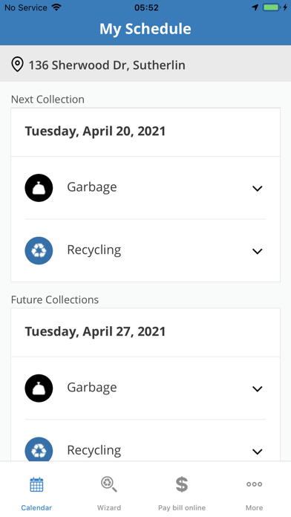291x517 pixels.
Task: Select the More tab label
Action: 254,508
